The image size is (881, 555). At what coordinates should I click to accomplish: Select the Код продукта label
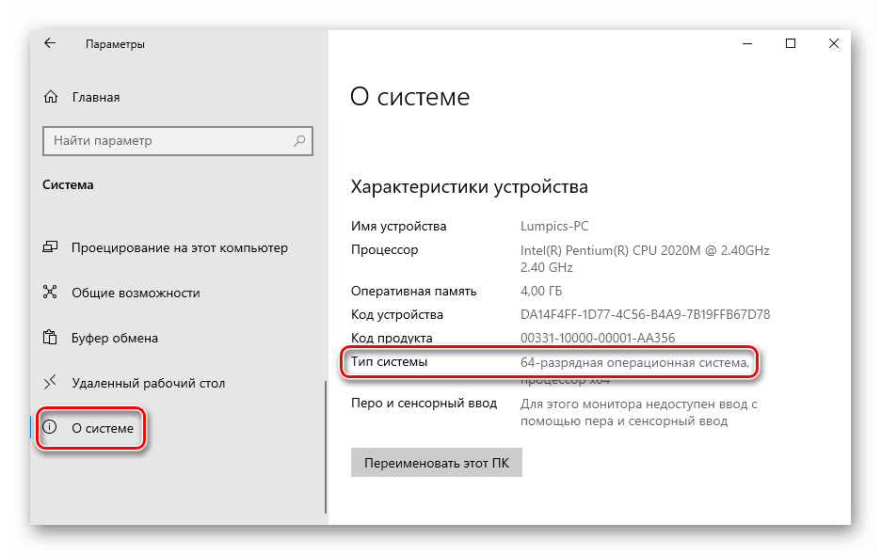392,338
